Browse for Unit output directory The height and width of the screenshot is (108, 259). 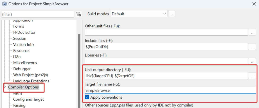(252, 76)
